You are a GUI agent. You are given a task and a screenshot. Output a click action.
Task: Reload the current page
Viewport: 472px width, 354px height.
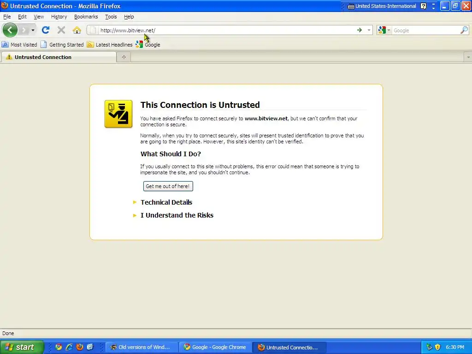pyautogui.click(x=46, y=30)
